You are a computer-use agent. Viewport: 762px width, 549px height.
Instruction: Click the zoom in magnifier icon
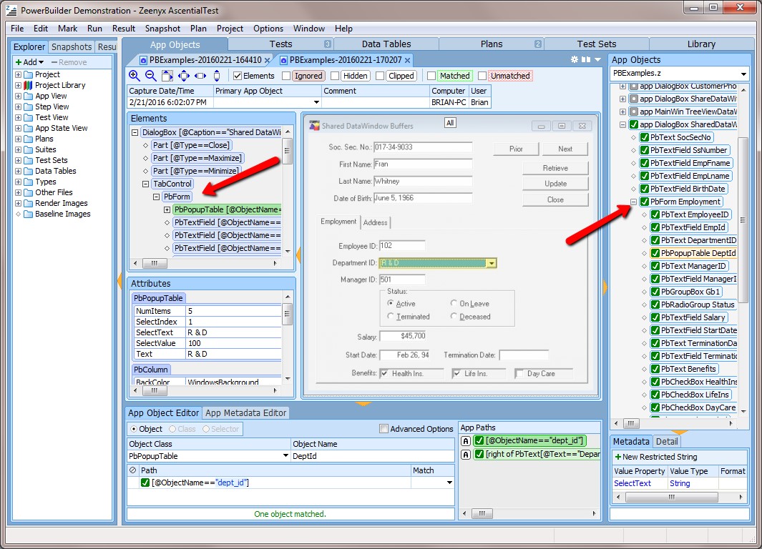135,76
